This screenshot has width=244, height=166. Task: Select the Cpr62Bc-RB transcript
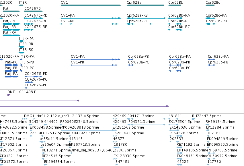point(211,24)
